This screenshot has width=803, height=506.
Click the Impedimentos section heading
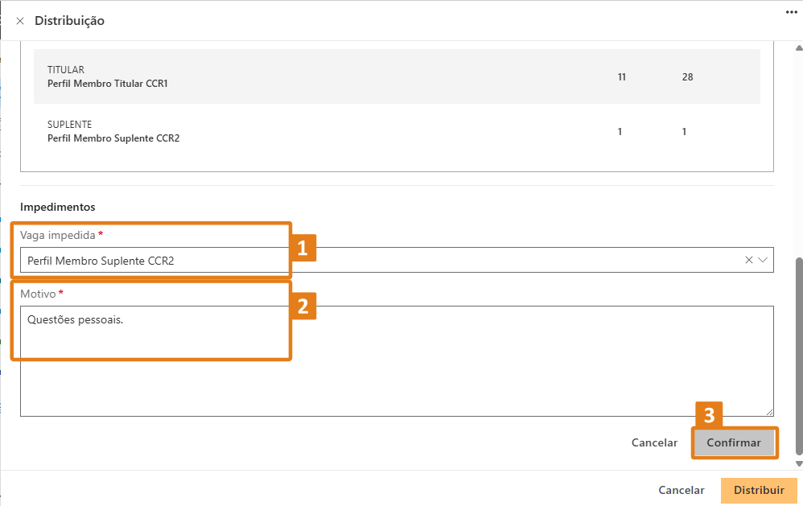point(58,208)
